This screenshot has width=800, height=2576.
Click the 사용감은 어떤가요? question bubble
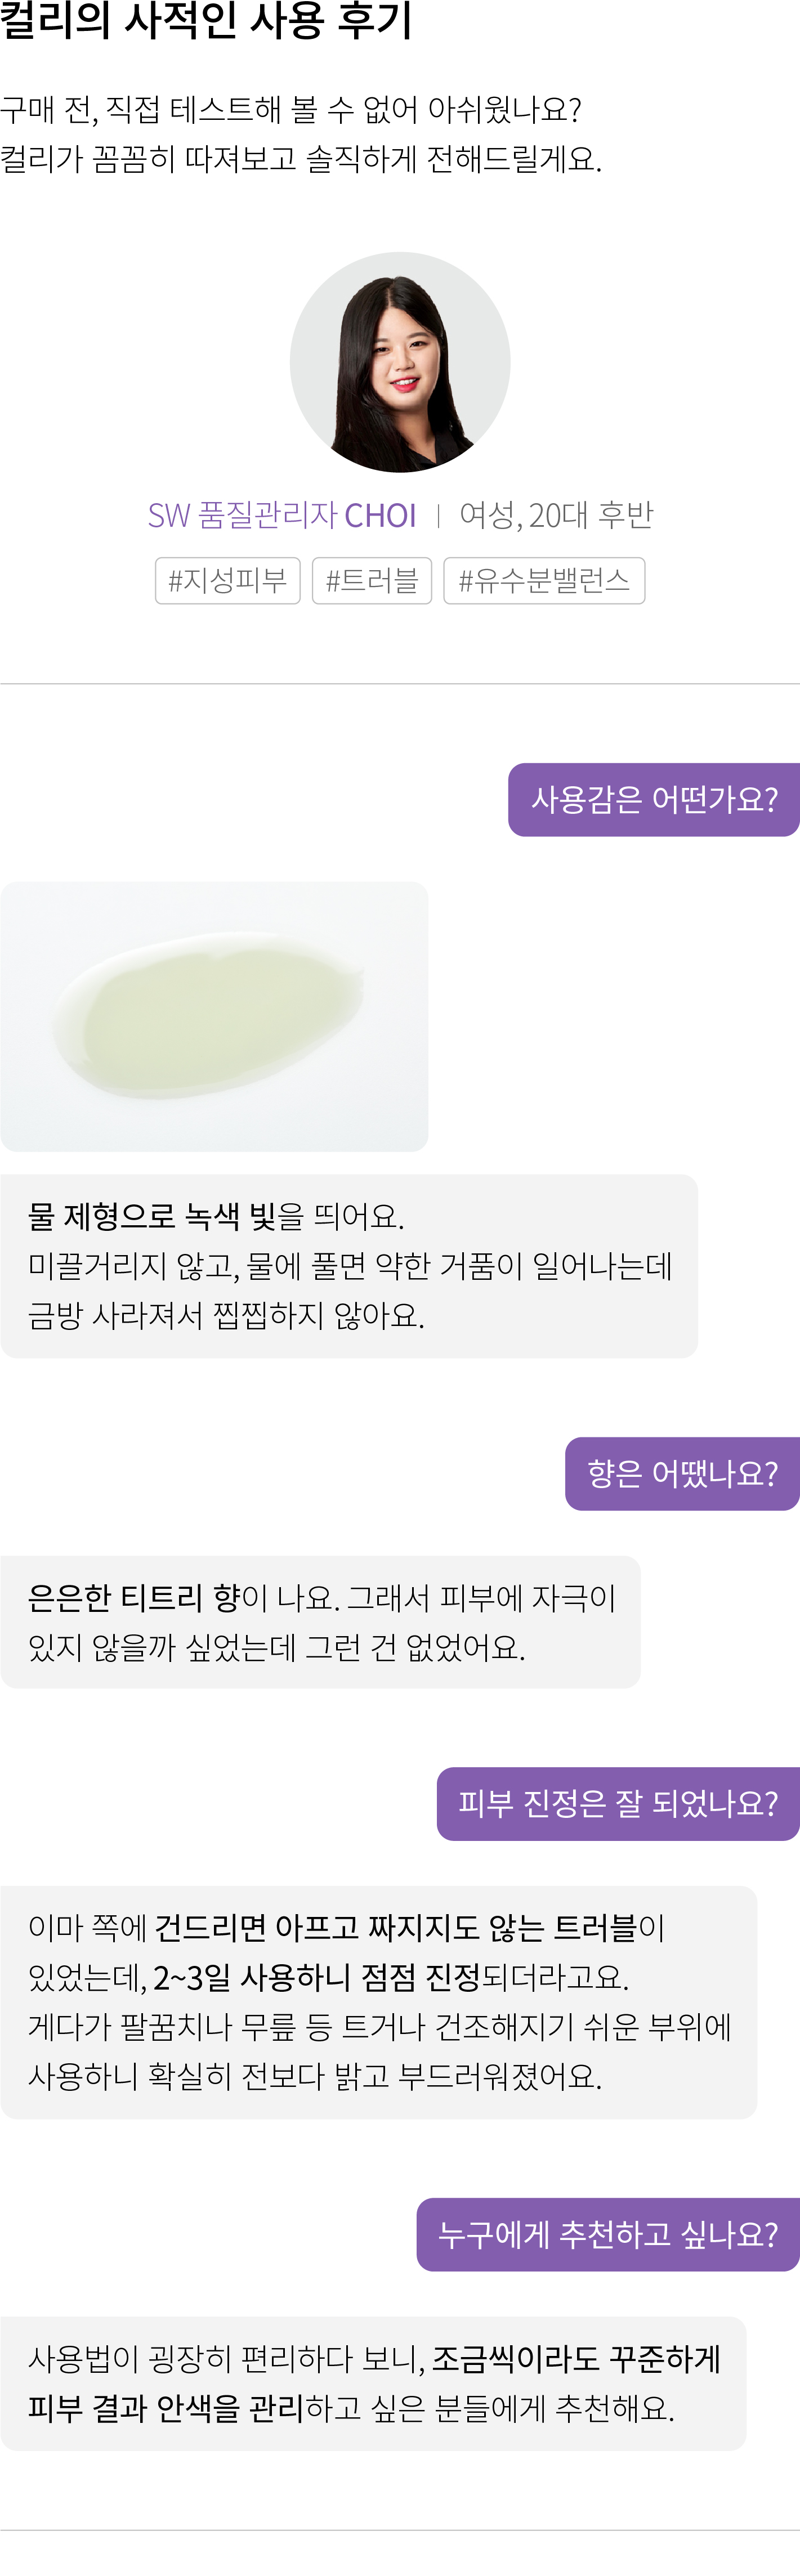(x=654, y=799)
